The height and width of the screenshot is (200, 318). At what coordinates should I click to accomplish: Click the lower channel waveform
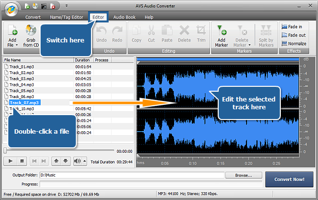pos(218,132)
